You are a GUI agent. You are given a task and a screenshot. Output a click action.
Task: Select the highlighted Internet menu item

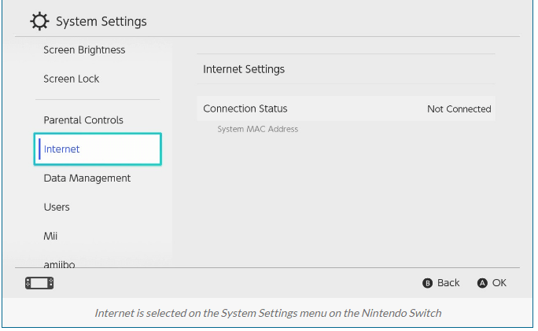[x=98, y=149]
